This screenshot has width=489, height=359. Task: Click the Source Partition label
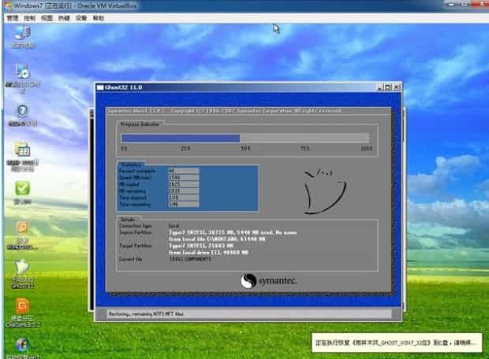click(x=136, y=232)
